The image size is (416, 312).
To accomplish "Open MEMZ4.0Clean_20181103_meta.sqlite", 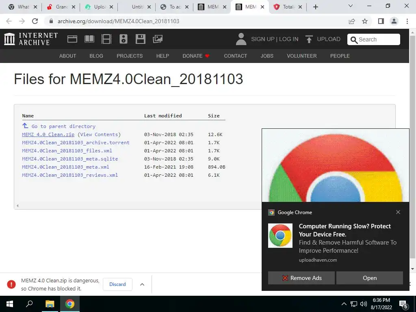I will (70, 159).
